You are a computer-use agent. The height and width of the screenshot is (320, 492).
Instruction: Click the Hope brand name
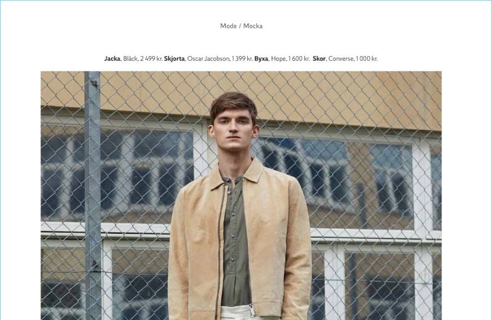pos(279,58)
